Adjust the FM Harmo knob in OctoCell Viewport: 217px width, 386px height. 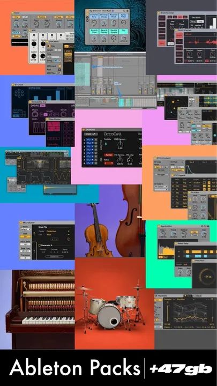tap(121, 160)
